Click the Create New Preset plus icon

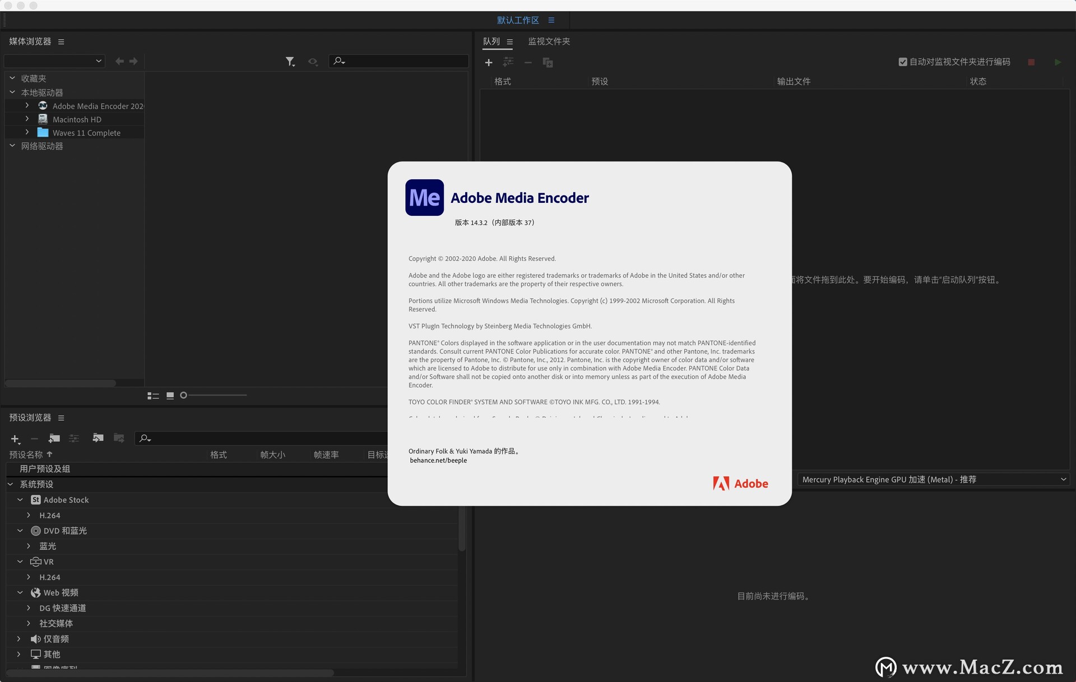[15, 439]
